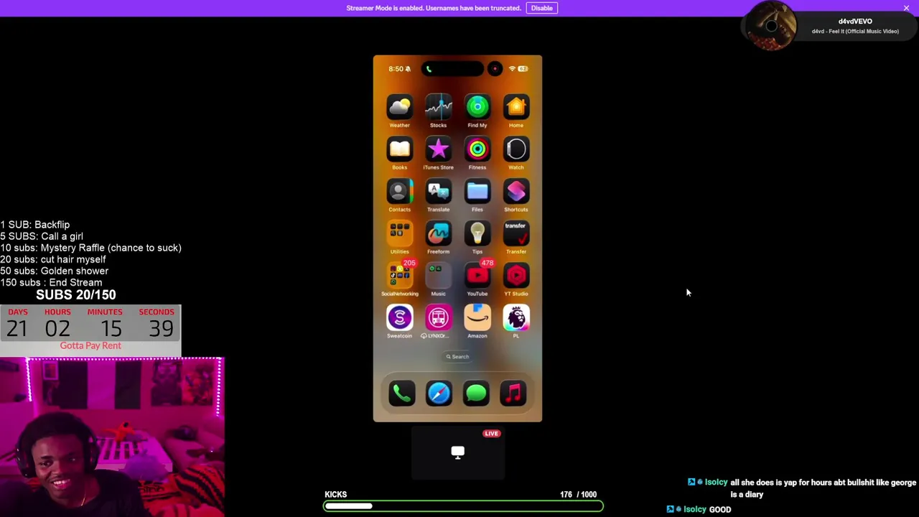Open the Home app
The height and width of the screenshot is (517, 919).
pos(516,108)
